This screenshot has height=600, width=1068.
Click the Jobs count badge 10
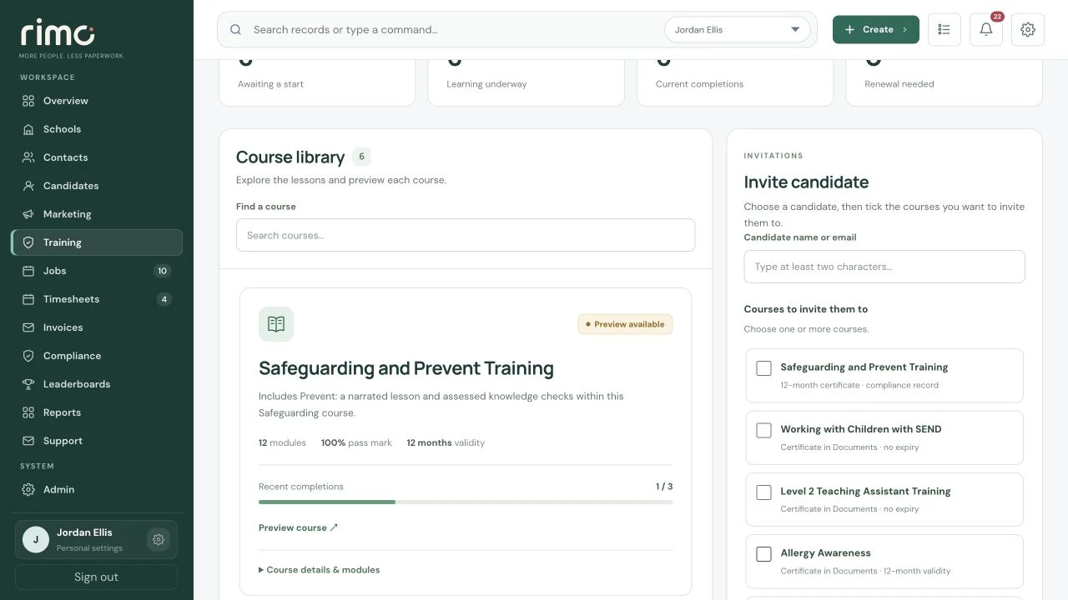click(162, 271)
